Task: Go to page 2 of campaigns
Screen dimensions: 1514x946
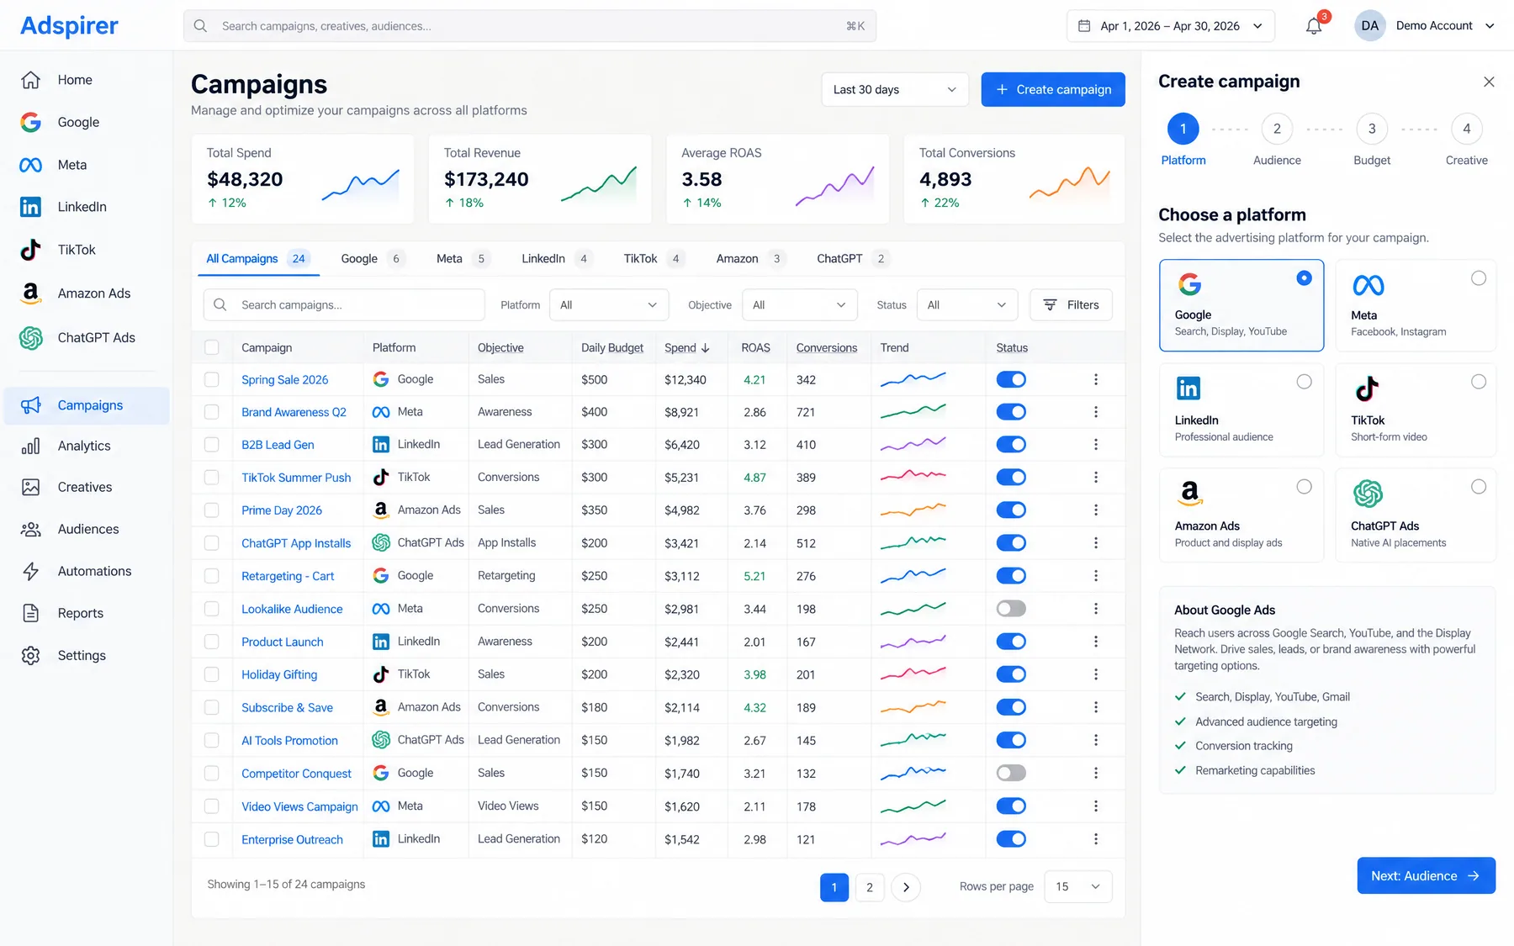Action: click(869, 887)
